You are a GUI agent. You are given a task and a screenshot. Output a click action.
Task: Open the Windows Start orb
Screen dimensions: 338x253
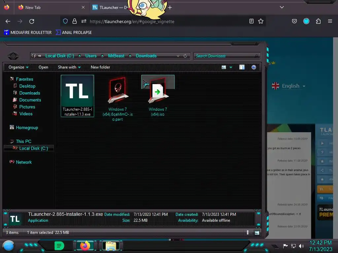tap(9, 246)
